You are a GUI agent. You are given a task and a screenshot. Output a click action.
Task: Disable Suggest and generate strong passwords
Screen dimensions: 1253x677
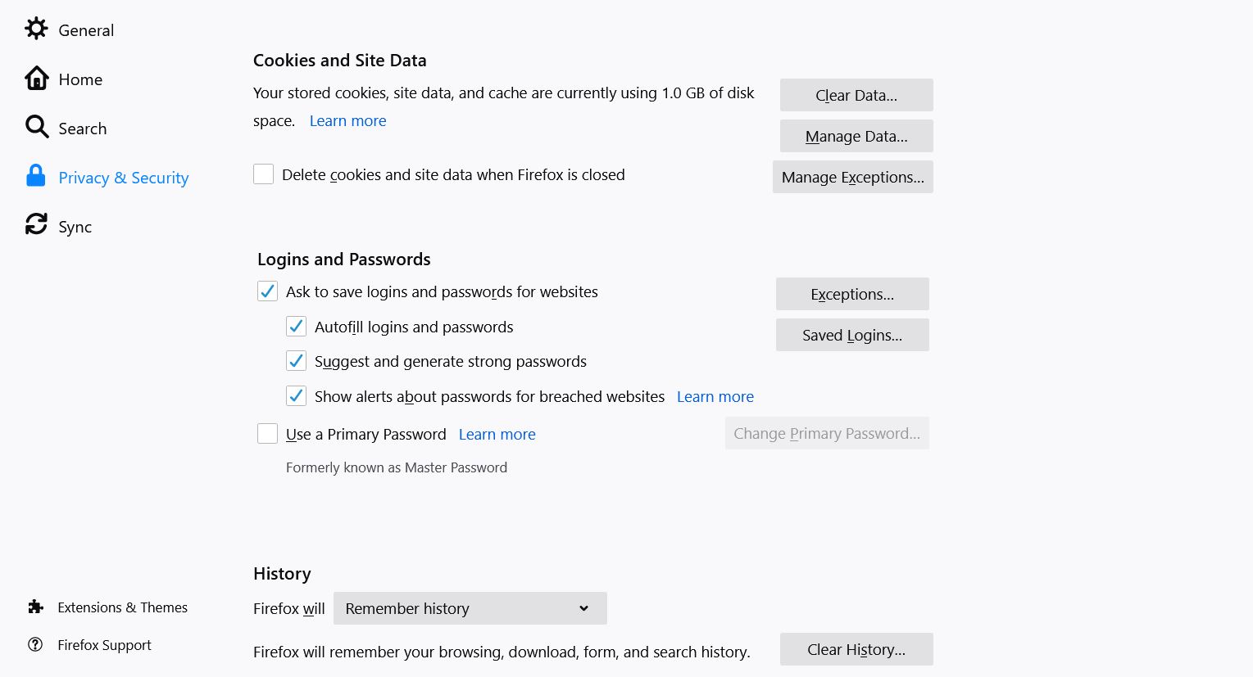coord(296,361)
